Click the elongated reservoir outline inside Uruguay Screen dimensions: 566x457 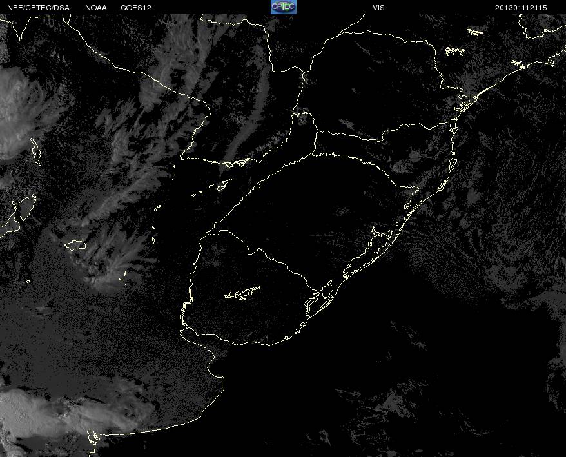tap(242, 293)
